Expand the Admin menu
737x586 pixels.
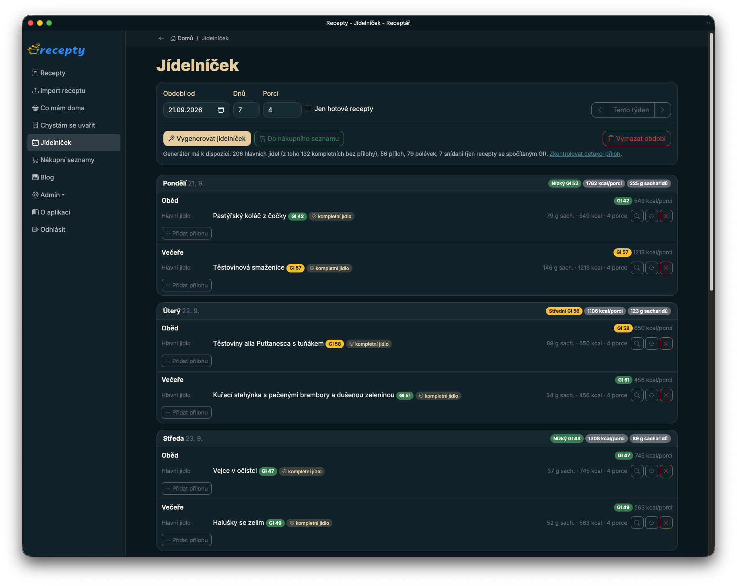pyautogui.click(x=74, y=195)
